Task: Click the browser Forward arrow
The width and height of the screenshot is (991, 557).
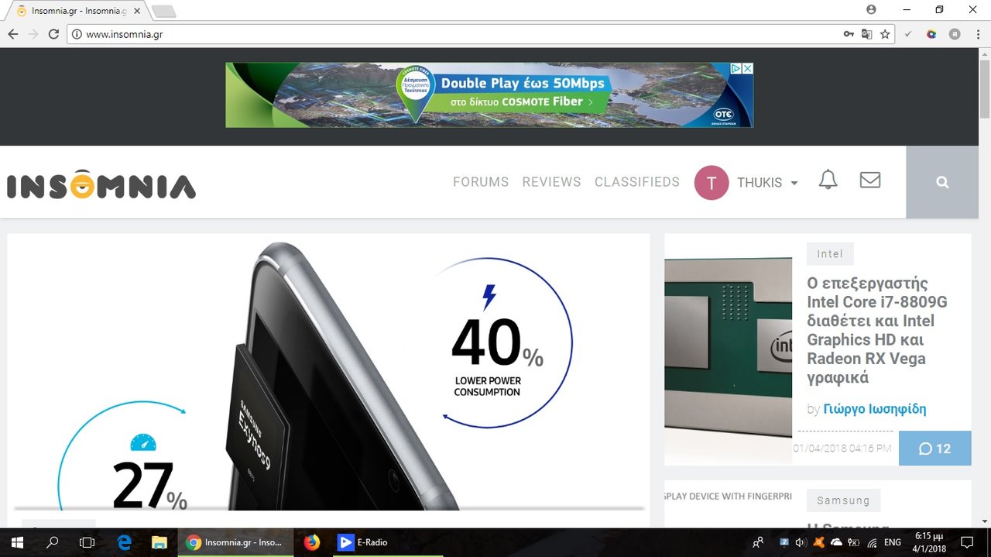Action: point(33,34)
